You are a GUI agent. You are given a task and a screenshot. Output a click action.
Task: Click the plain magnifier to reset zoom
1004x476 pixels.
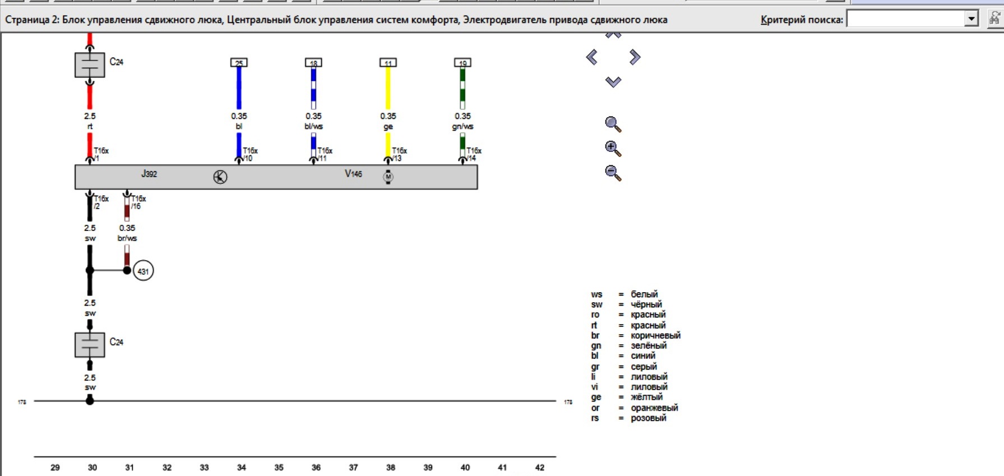[613, 124]
